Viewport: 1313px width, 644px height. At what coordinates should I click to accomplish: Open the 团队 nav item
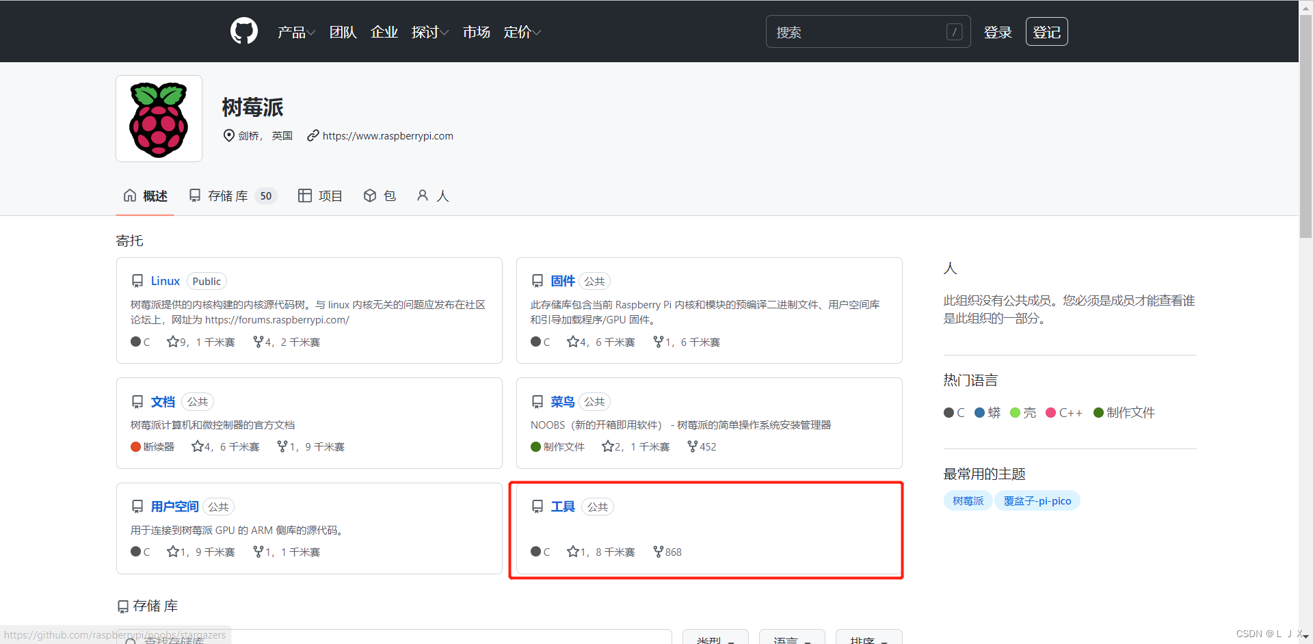tap(343, 32)
